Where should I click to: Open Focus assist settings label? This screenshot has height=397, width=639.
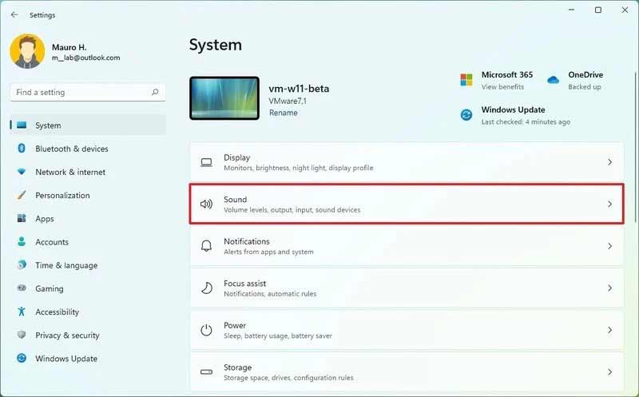click(x=244, y=284)
